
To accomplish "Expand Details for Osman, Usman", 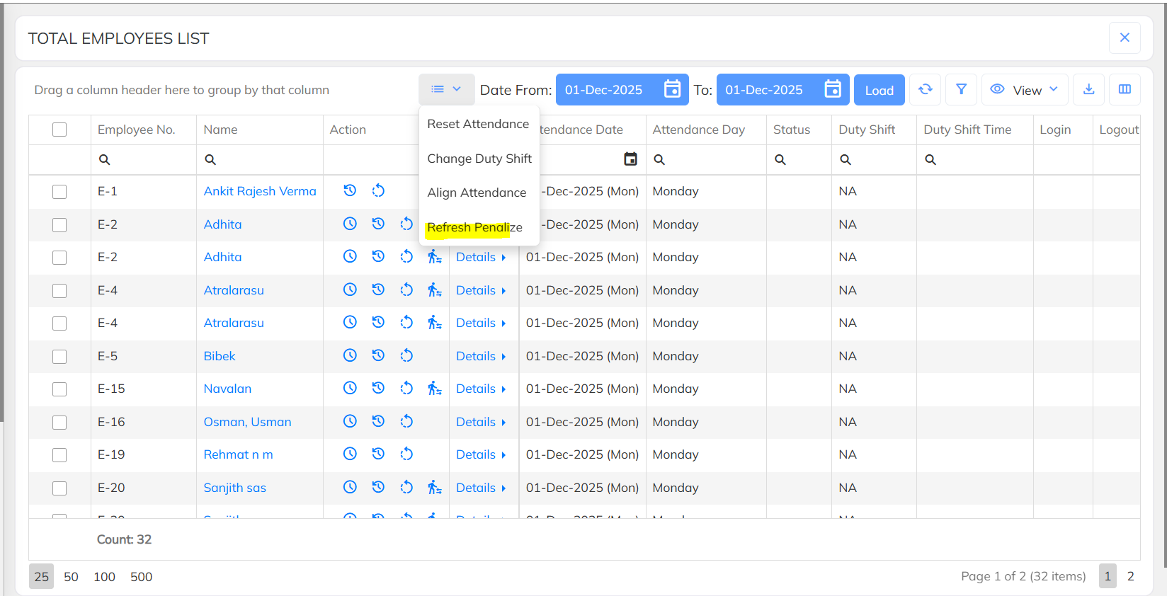I will pyautogui.click(x=481, y=422).
